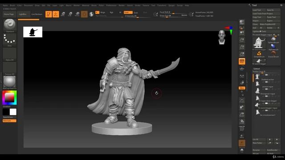Collapse the Subtool section header
Screen dimensions: 285x160
pyautogui.click(x=256, y=69)
